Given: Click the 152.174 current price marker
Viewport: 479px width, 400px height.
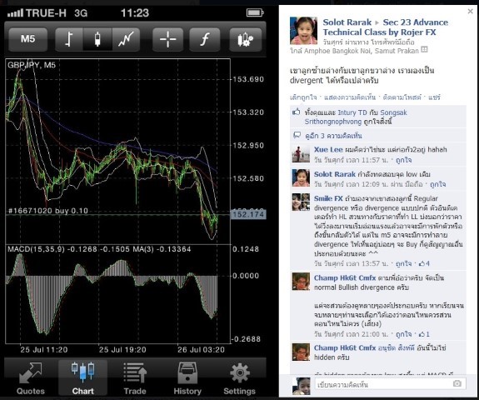Looking at the screenshot, I should [x=249, y=214].
